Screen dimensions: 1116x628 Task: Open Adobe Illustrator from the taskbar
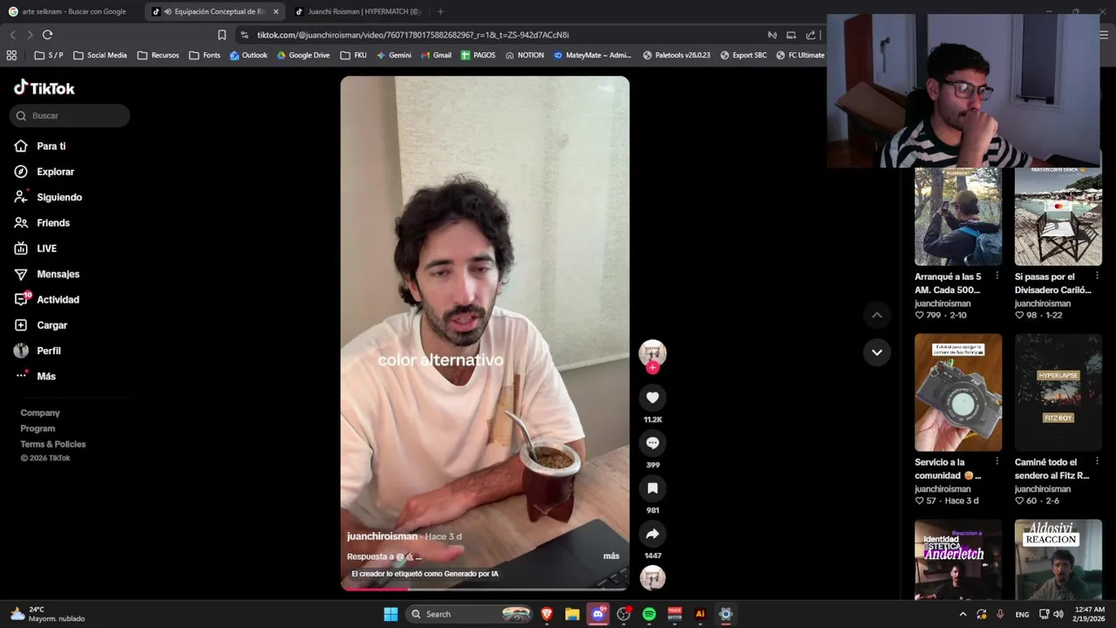coord(700,614)
